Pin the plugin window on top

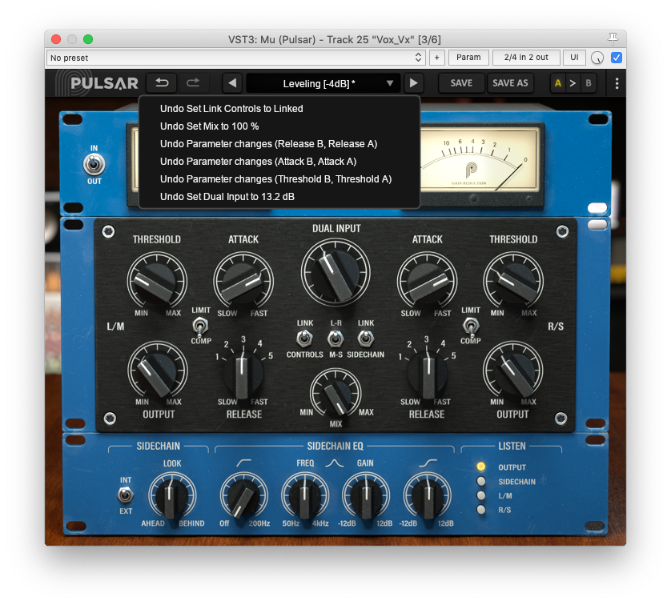click(613, 39)
